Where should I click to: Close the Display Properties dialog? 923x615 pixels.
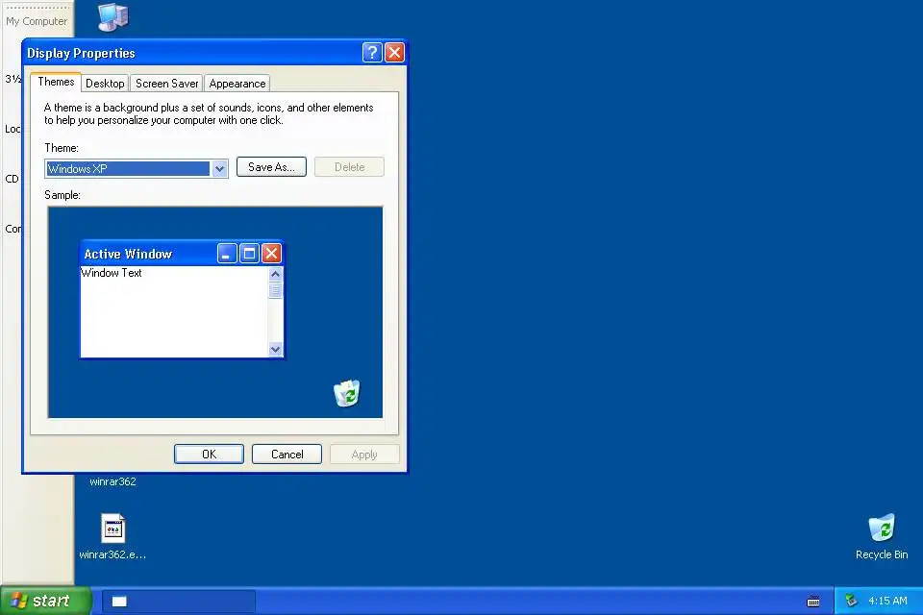394,53
